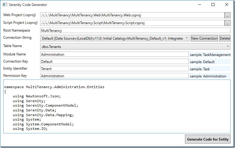Focus the Script Project path field

pos(132,23)
